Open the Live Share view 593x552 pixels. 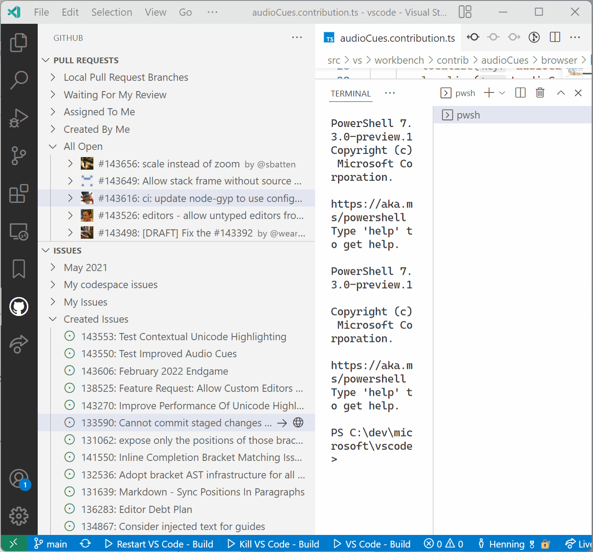tap(18, 344)
